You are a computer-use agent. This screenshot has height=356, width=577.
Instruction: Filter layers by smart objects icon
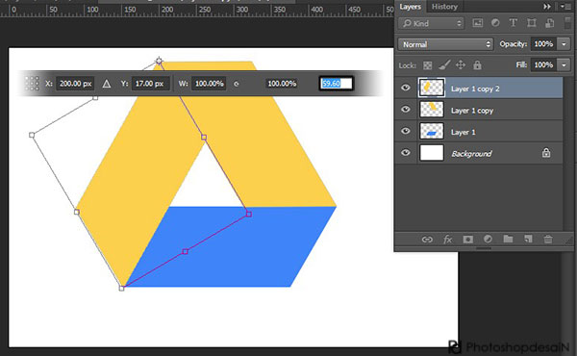click(549, 23)
